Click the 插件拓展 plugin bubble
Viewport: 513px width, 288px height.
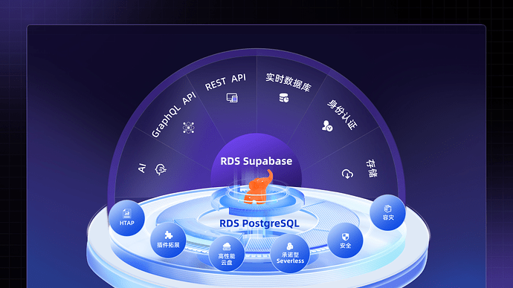coord(168,240)
